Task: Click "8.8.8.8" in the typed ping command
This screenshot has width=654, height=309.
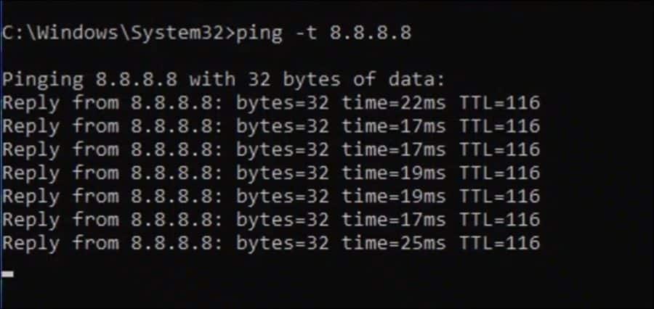Action: (371, 33)
